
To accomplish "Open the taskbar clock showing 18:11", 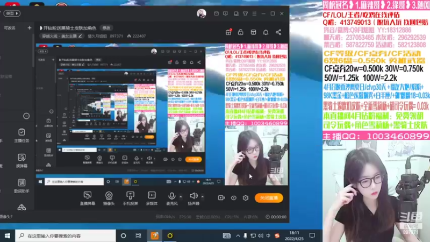I will [x=294, y=236].
